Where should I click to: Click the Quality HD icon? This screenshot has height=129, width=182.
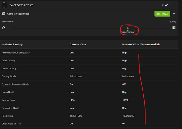pyautogui.click(x=174, y=28)
